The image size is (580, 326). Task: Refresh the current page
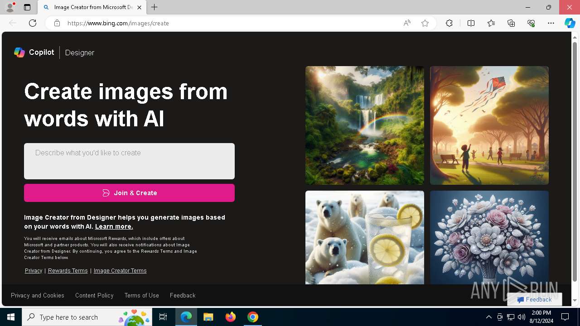(x=33, y=23)
